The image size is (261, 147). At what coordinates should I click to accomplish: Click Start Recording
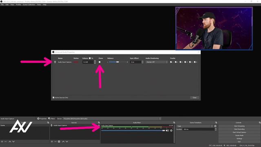click(x=239, y=129)
